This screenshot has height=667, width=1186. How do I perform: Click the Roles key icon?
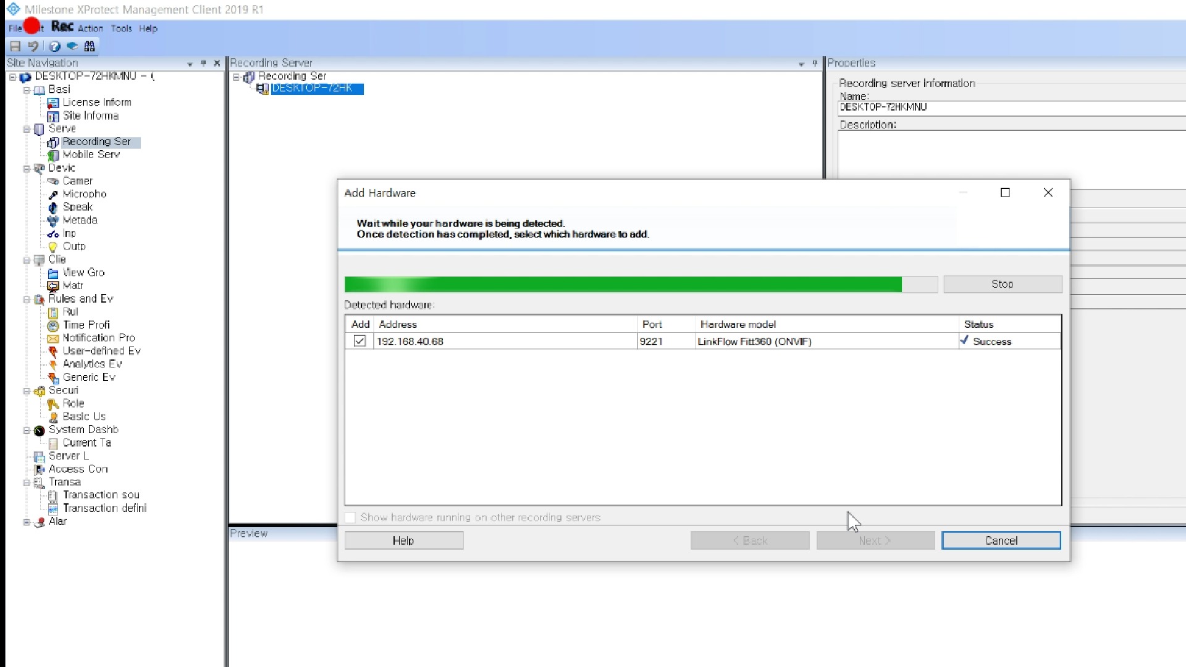[x=53, y=404]
